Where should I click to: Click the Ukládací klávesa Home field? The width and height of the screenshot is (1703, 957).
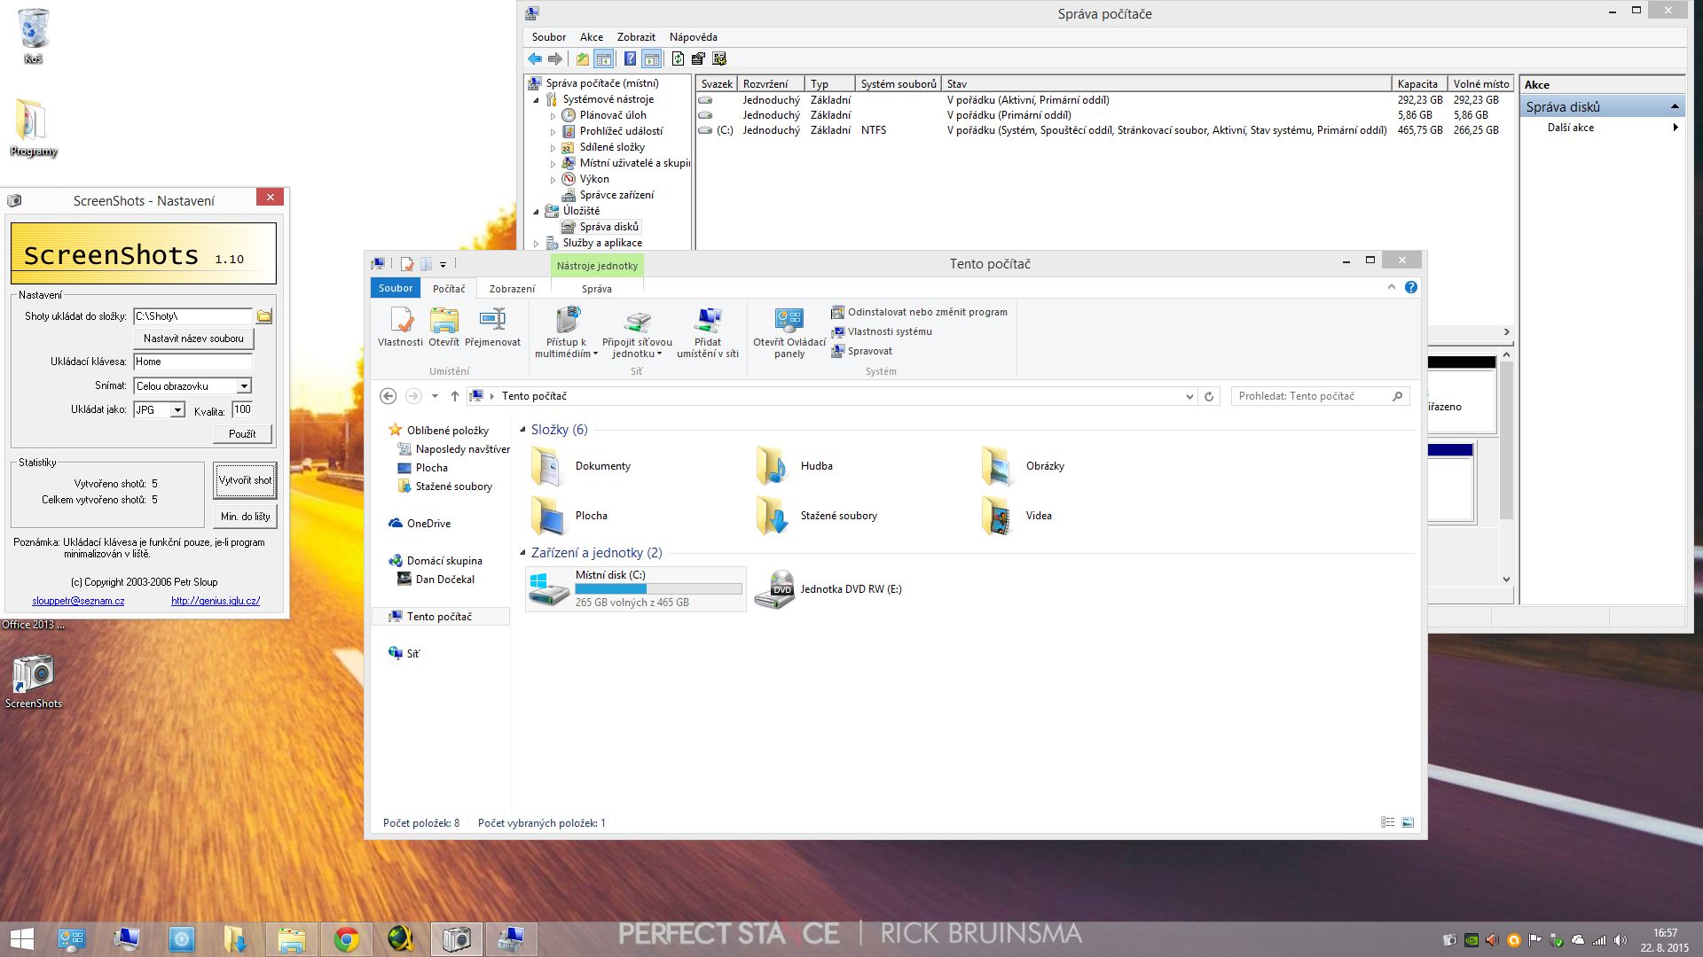[192, 362]
